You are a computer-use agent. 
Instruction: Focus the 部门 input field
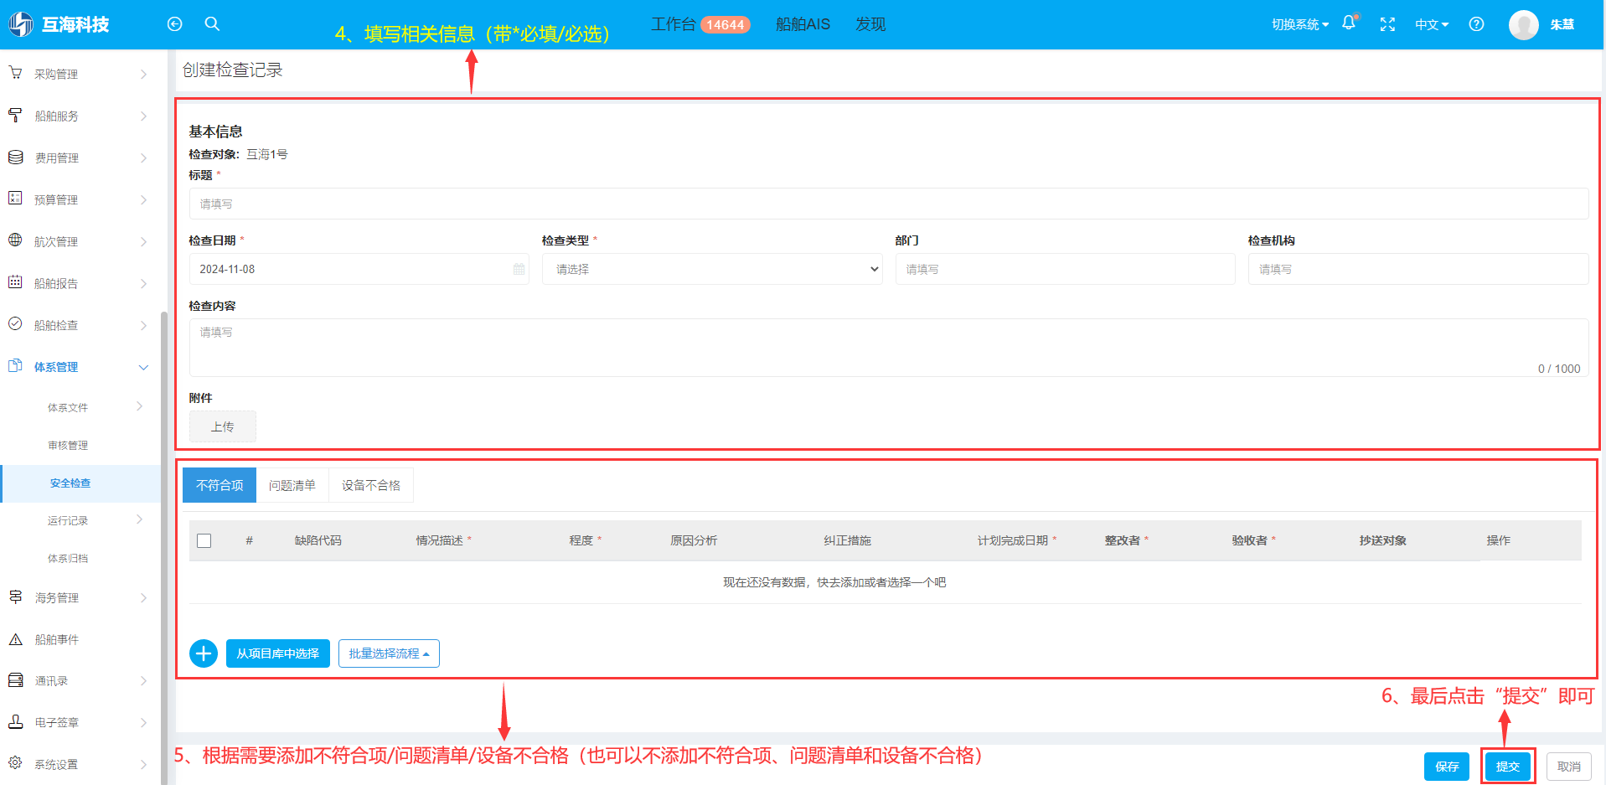coord(1066,269)
